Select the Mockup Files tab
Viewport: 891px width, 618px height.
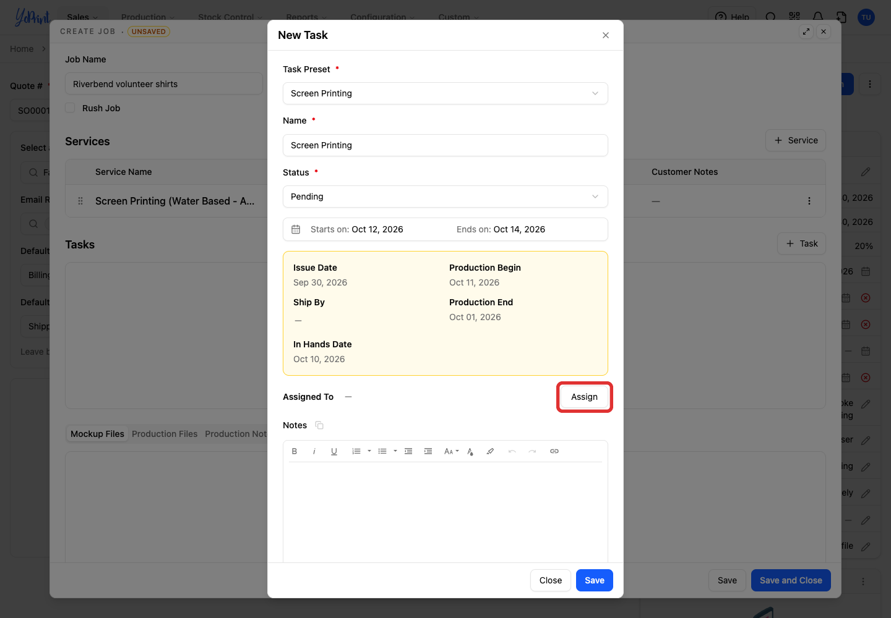point(97,434)
